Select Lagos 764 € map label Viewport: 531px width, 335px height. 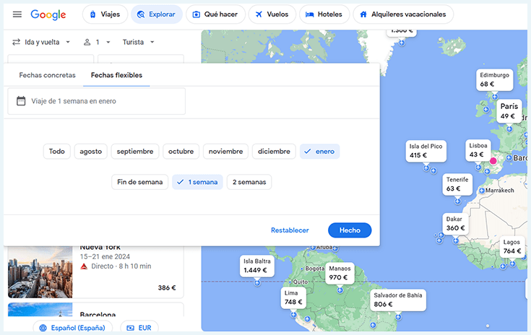coord(512,247)
